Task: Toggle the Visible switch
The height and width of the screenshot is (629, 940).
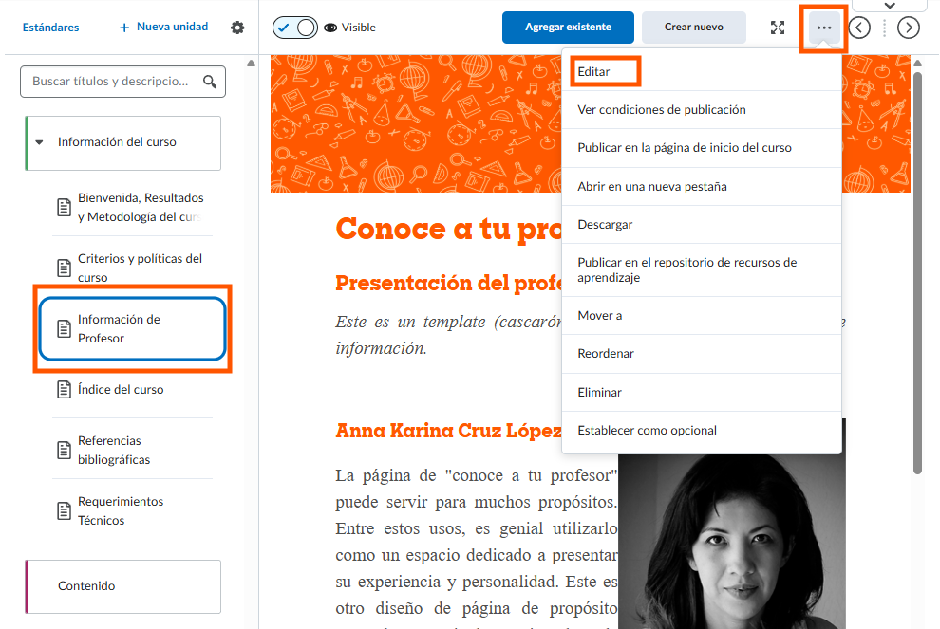Action: [294, 28]
